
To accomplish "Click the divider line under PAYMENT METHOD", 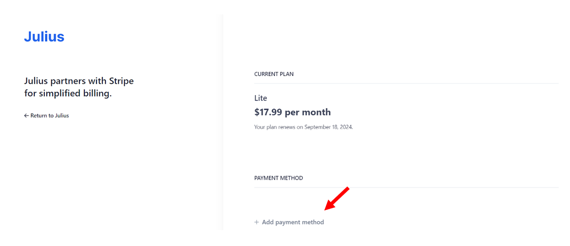I will 406,187.
